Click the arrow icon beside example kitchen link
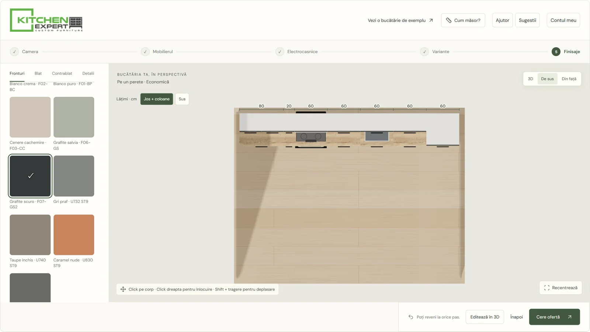The height and width of the screenshot is (332, 590). pos(431,20)
